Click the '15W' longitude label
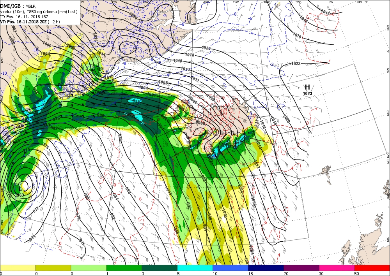The image size is (390, 276). pos(236,2)
